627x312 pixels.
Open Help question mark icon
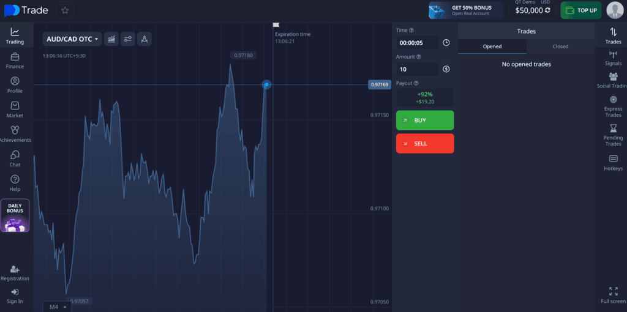[15, 179]
